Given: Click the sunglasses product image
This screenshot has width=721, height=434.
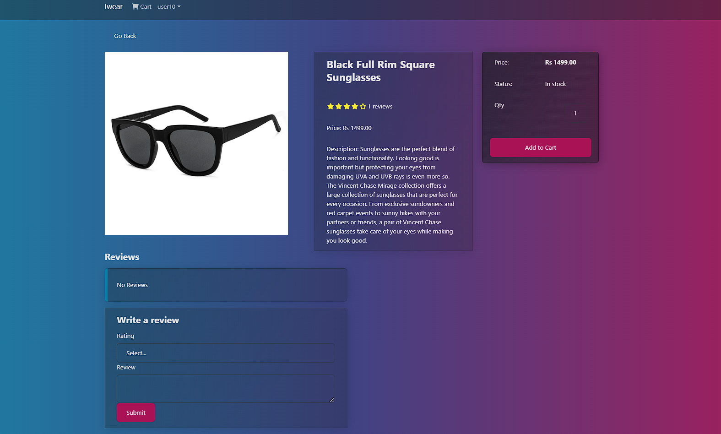Looking at the screenshot, I should [x=196, y=143].
